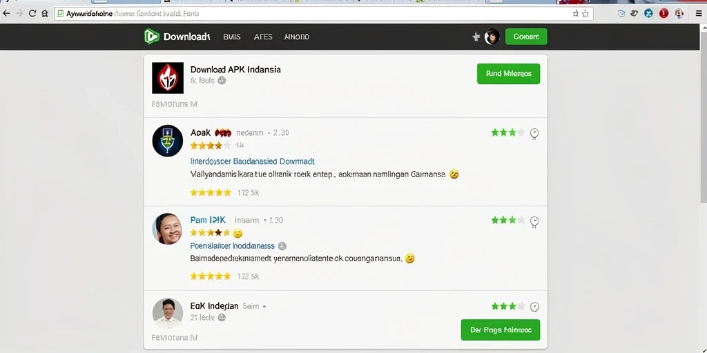
Task: Click the round icon beside 6: fauls
Action: [222, 81]
